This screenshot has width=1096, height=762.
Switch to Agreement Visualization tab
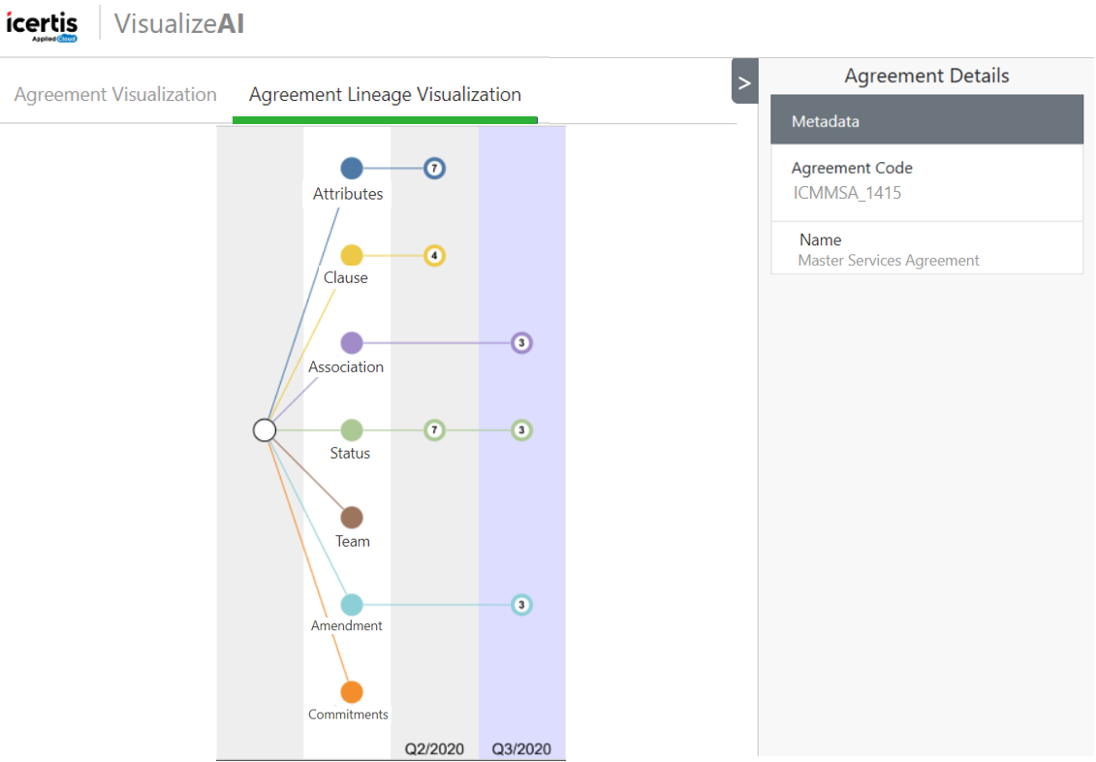[115, 95]
